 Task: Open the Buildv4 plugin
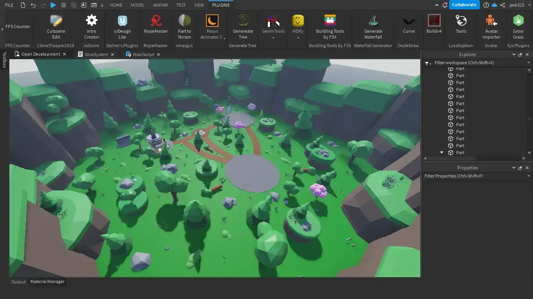point(434,24)
